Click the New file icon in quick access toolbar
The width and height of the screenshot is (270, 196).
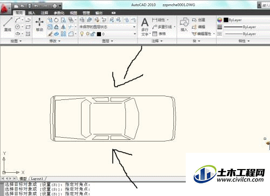click(16, 6)
